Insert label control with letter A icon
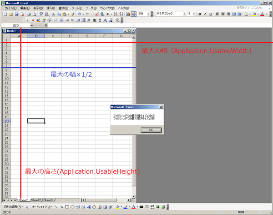 (x=105, y=20)
